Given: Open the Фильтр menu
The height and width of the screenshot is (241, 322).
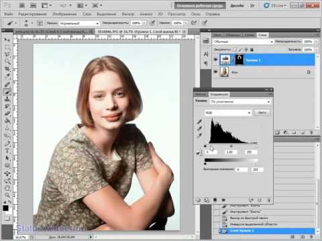Looking at the screenshot, I should (128, 14).
